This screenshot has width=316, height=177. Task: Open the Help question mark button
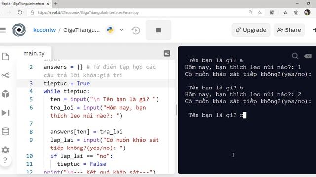pos(5,160)
